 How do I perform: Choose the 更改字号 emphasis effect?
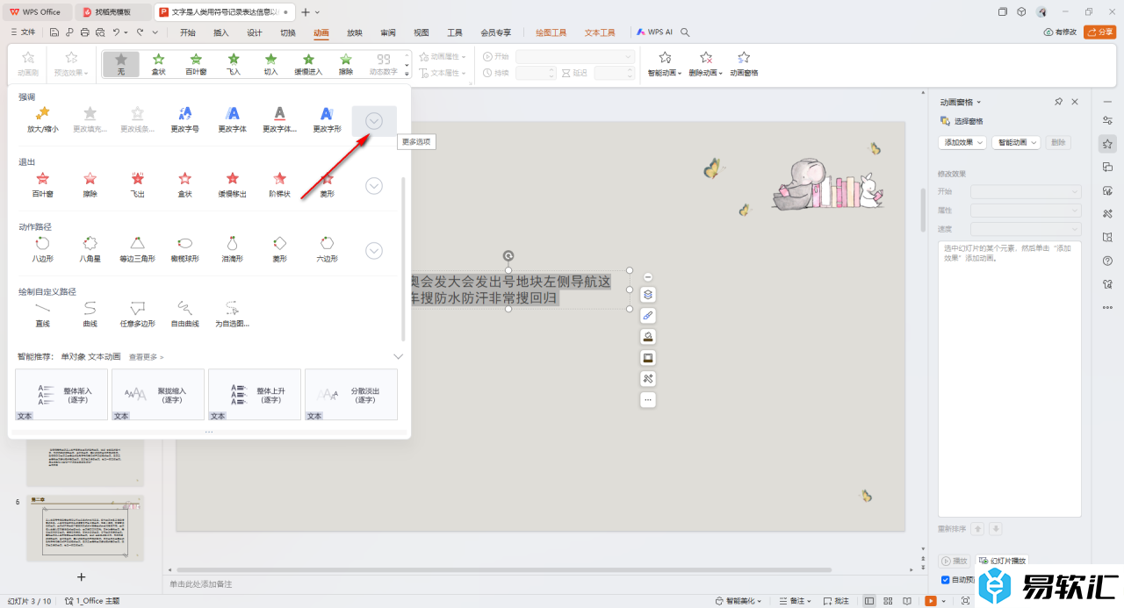pyautogui.click(x=184, y=119)
